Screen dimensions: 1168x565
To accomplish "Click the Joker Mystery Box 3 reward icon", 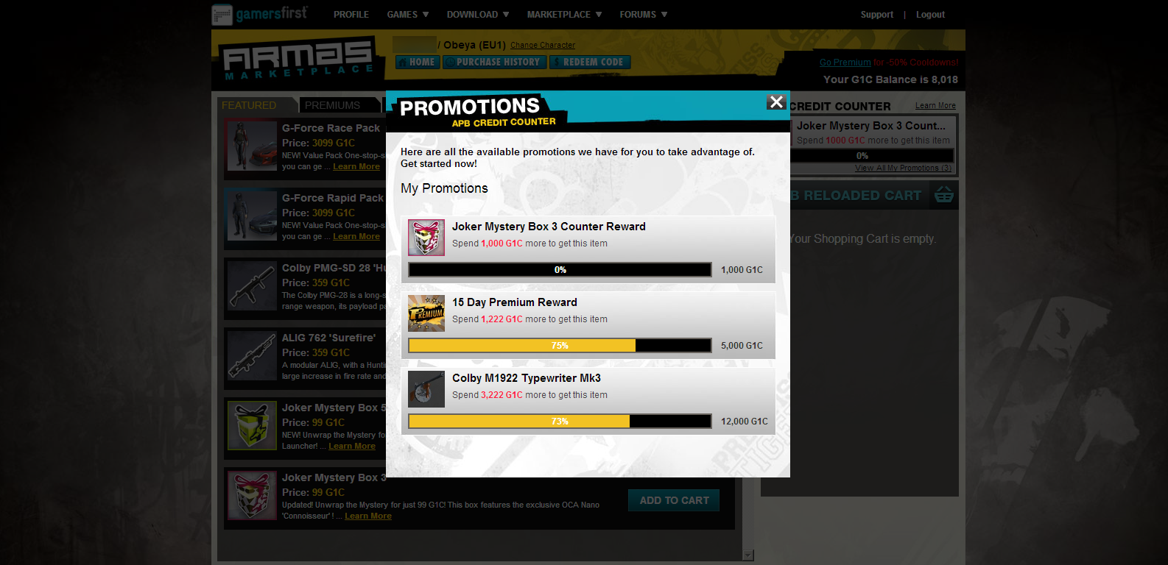I will (x=426, y=238).
